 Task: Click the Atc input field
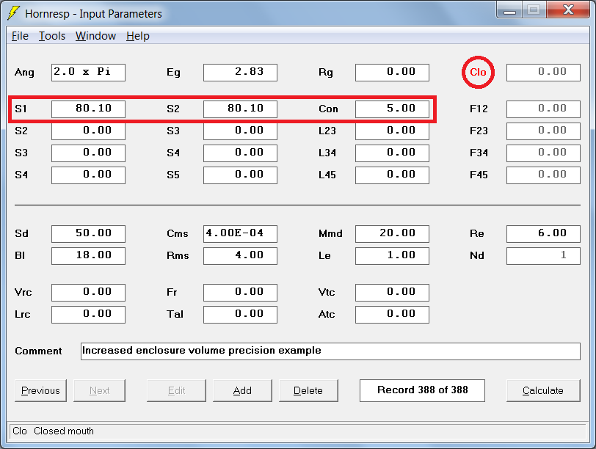tap(392, 315)
